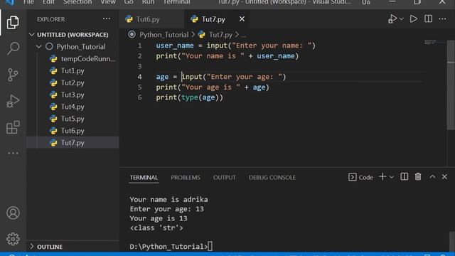Open the Edit menu
The image size is (455, 256).
pyautogui.click(x=48, y=2)
